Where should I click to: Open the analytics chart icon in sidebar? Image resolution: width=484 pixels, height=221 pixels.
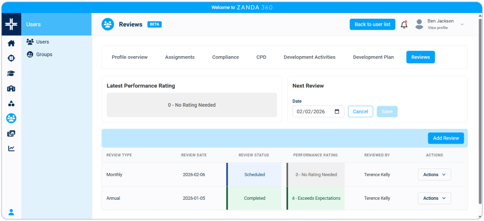click(11, 149)
